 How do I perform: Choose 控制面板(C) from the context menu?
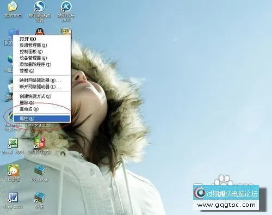point(42,52)
